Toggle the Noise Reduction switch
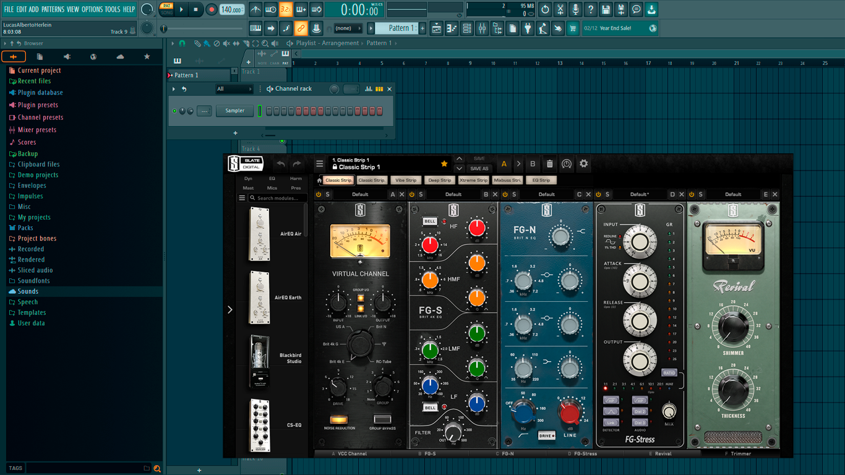The width and height of the screenshot is (845, 475). coord(339,420)
